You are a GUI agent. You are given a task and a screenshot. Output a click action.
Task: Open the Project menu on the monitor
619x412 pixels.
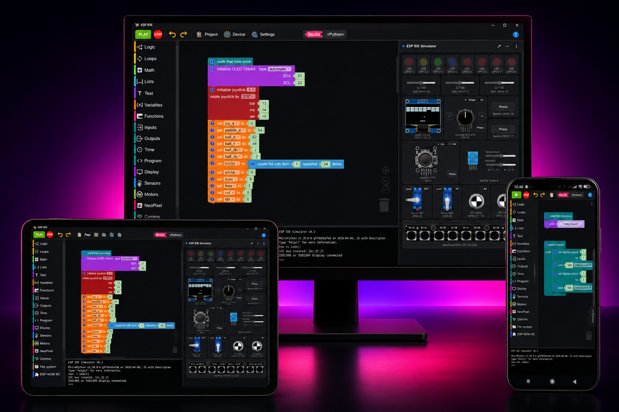(207, 35)
